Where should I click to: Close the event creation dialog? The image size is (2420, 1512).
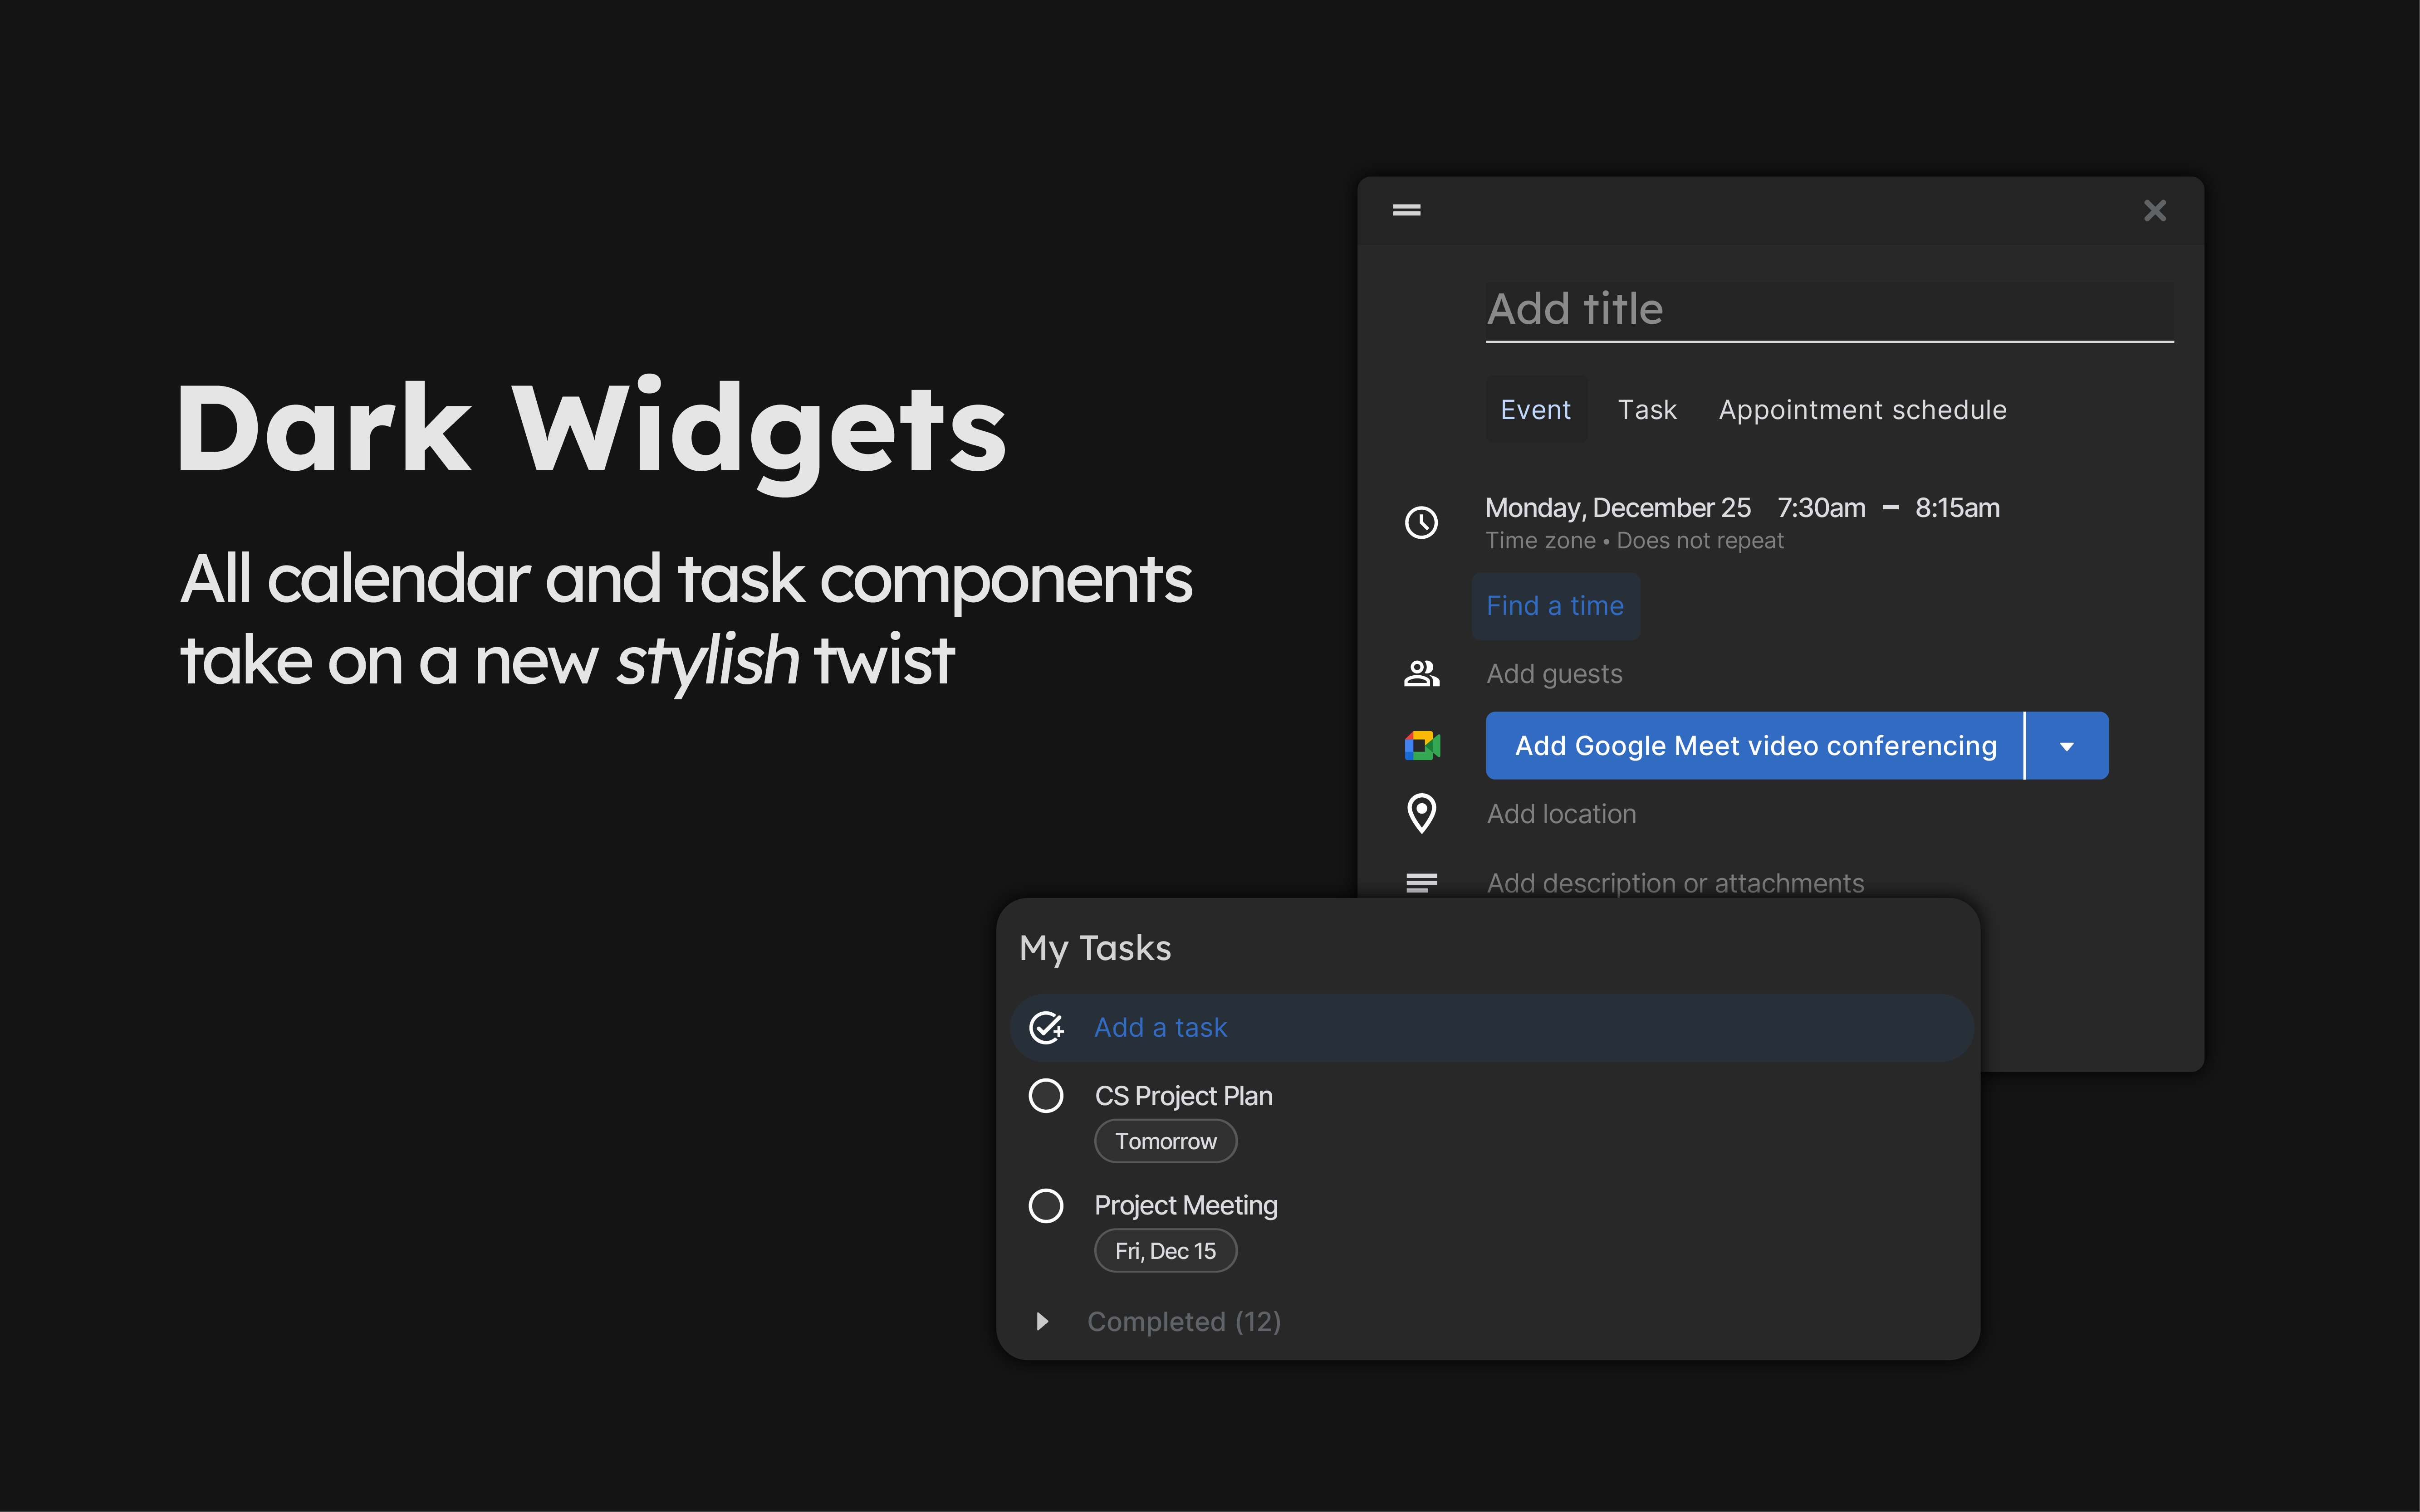[2155, 210]
